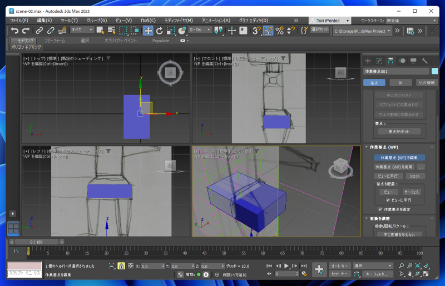445x286 pixels.
Task: Open the Hierarchy command panel tab
Action: point(390,61)
